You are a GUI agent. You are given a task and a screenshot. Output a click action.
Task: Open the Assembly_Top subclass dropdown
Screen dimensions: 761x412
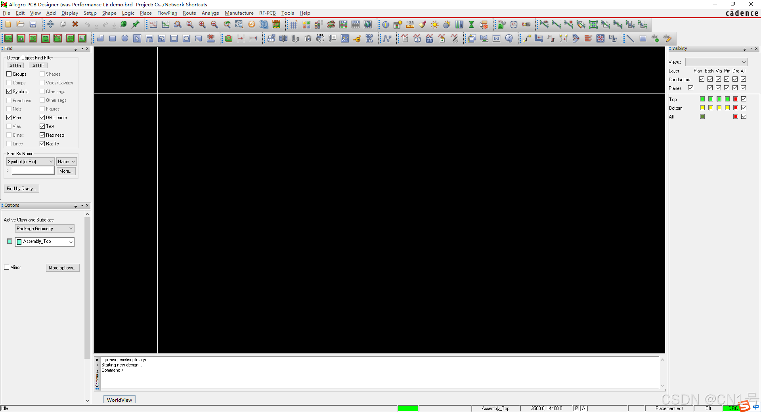coord(45,242)
